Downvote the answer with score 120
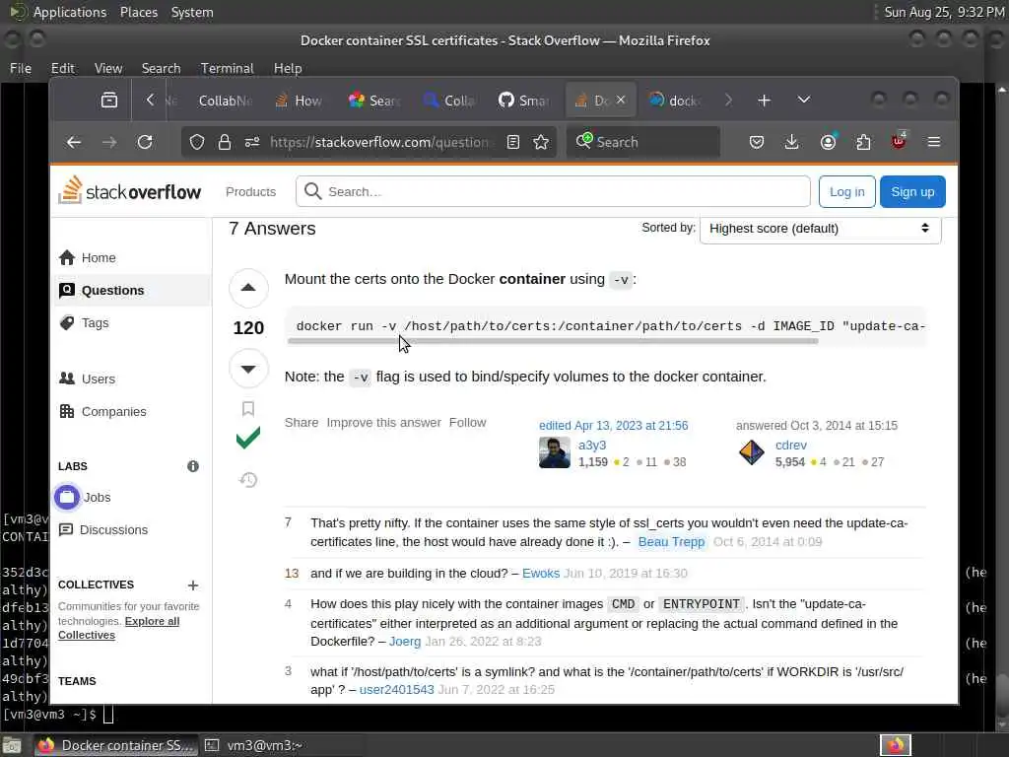1009x757 pixels. coord(248,369)
